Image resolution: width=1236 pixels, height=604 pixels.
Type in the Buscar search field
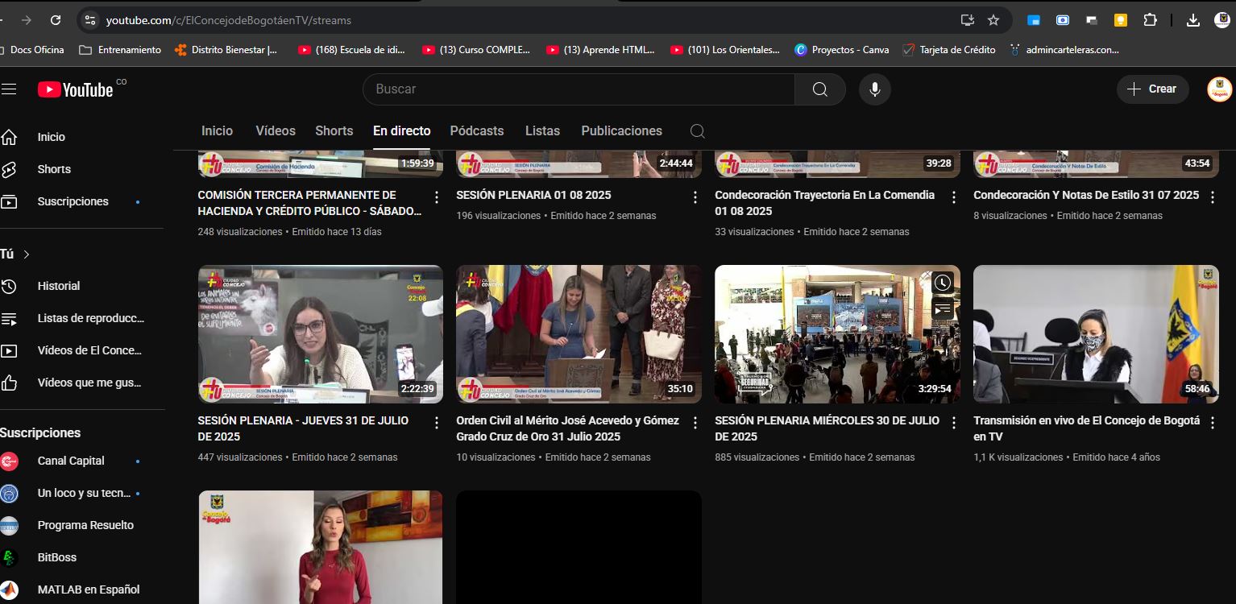click(580, 89)
